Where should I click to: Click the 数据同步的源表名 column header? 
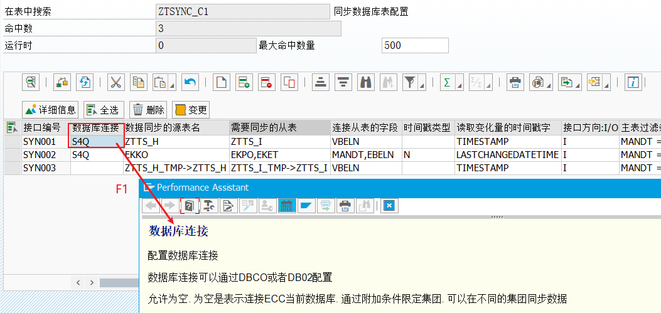coord(176,127)
